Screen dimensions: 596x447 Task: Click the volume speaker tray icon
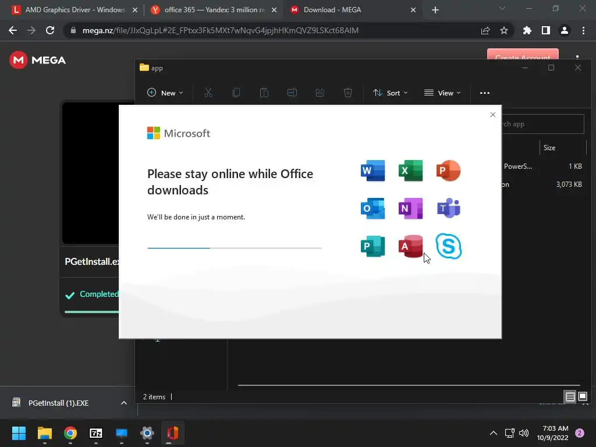click(x=523, y=433)
